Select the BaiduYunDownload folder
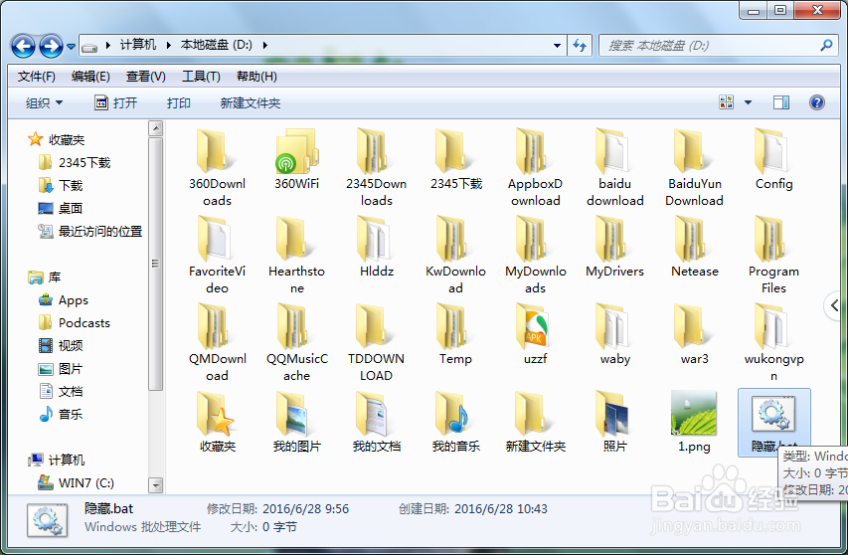 [695, 168]
